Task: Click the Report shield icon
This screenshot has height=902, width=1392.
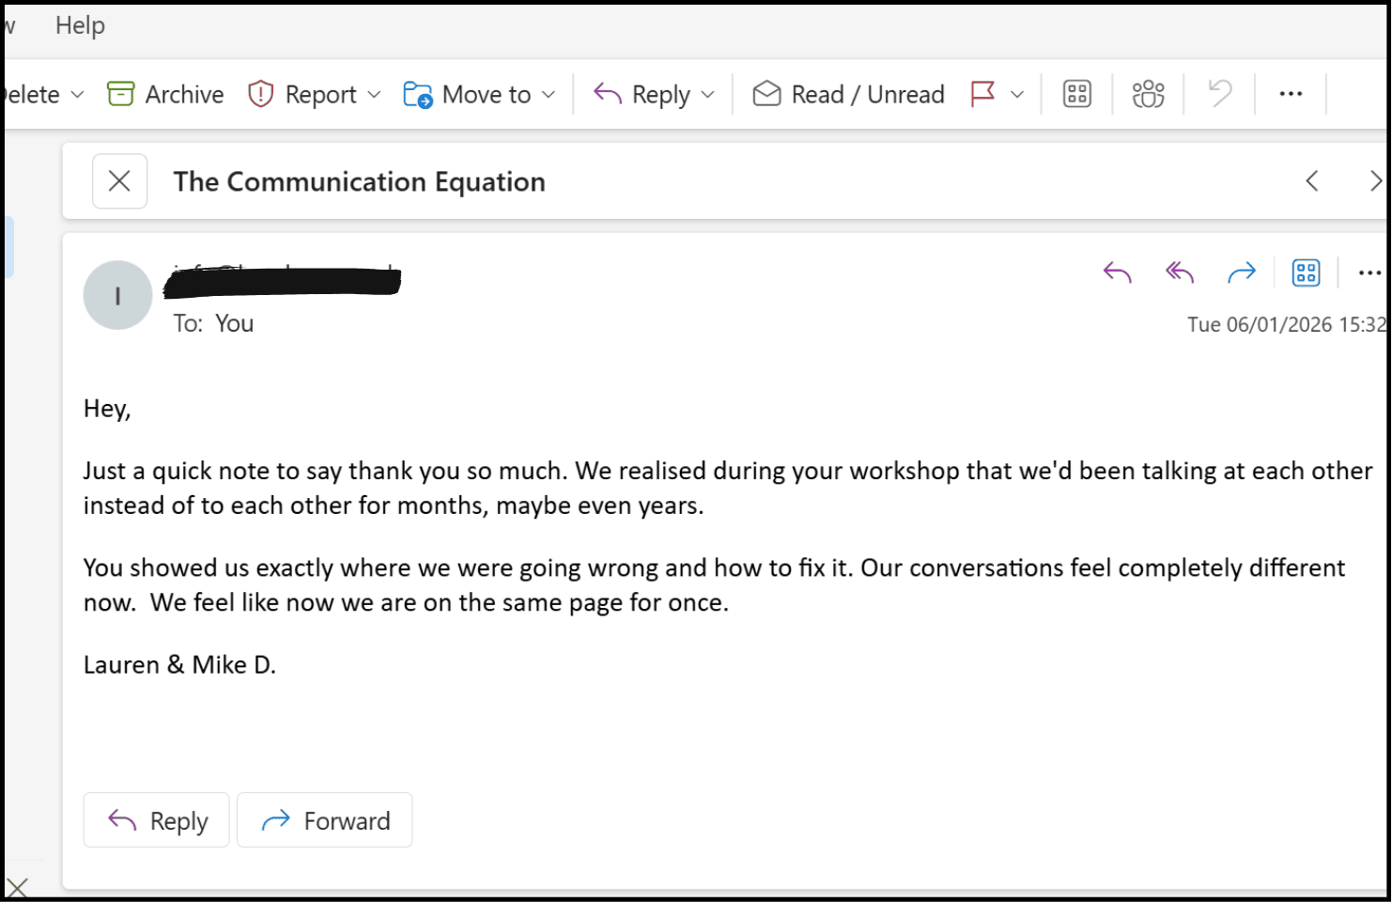Action: tap(260, 94)
